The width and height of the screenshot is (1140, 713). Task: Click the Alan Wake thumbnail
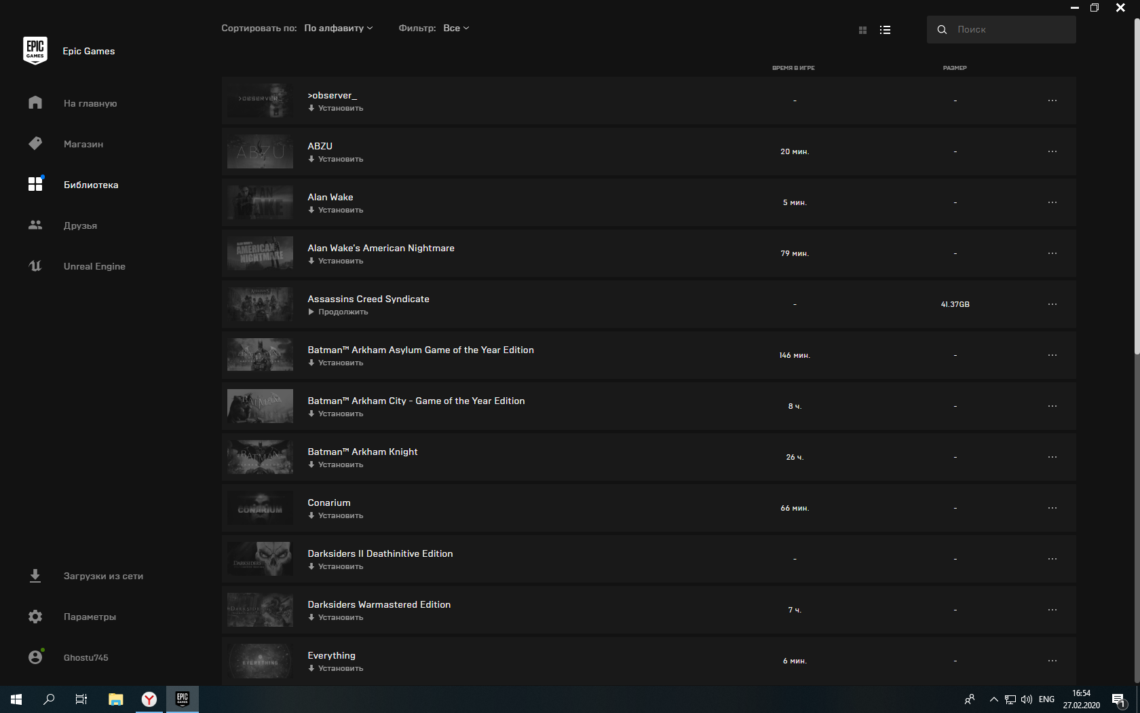click(260, 202)
